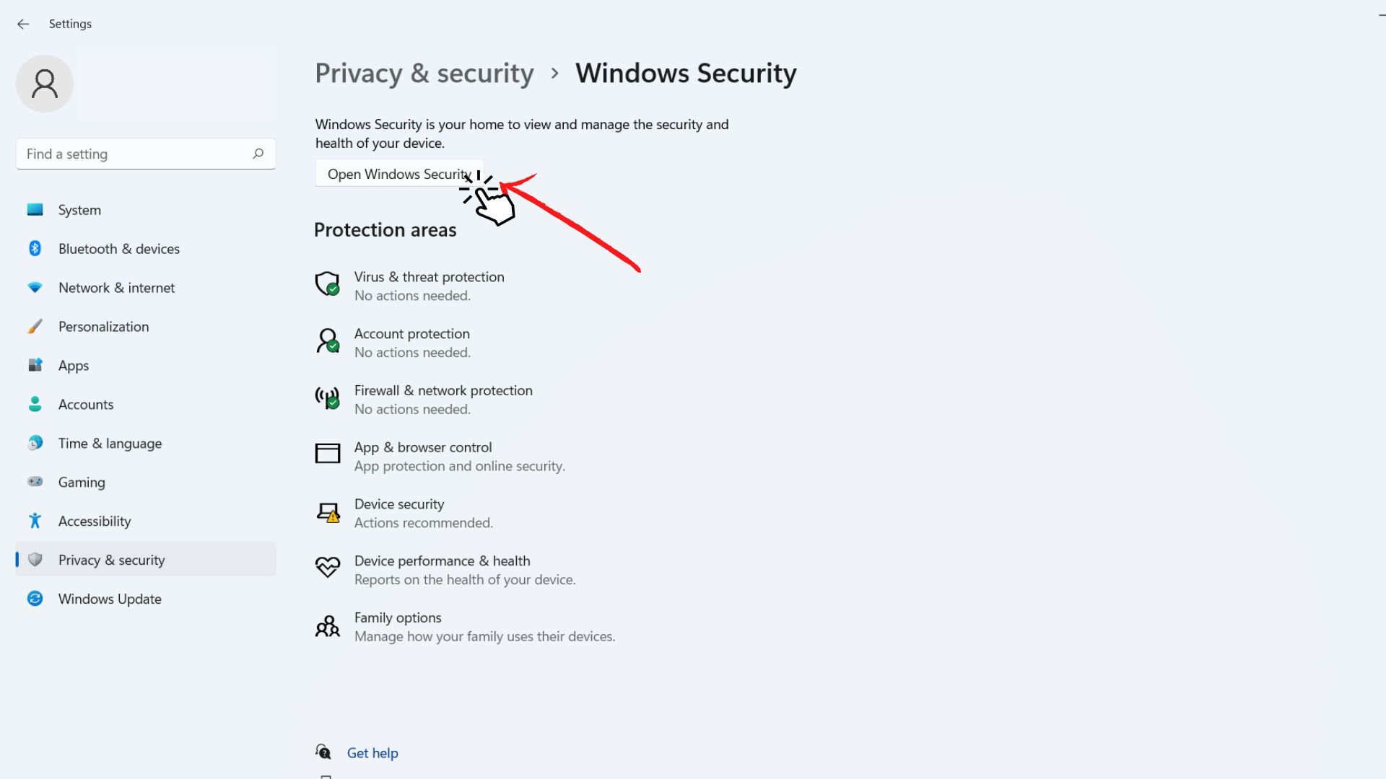
Task: Click the Device security icon
Action: pyautogui.click(x=328, y=511)
